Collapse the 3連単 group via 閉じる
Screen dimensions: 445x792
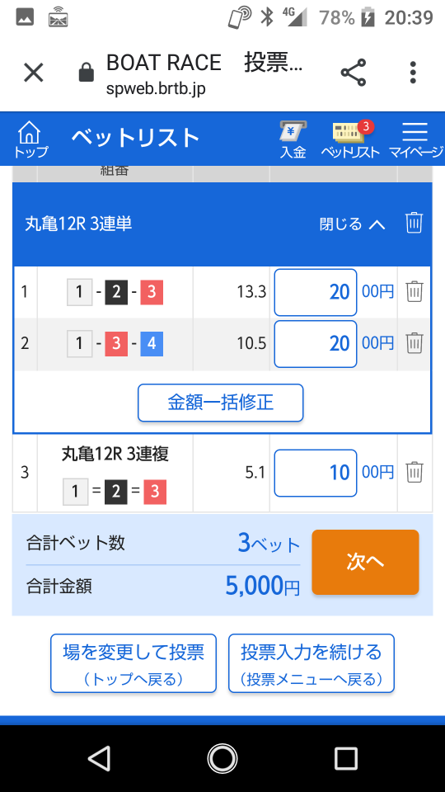[352, 224]
